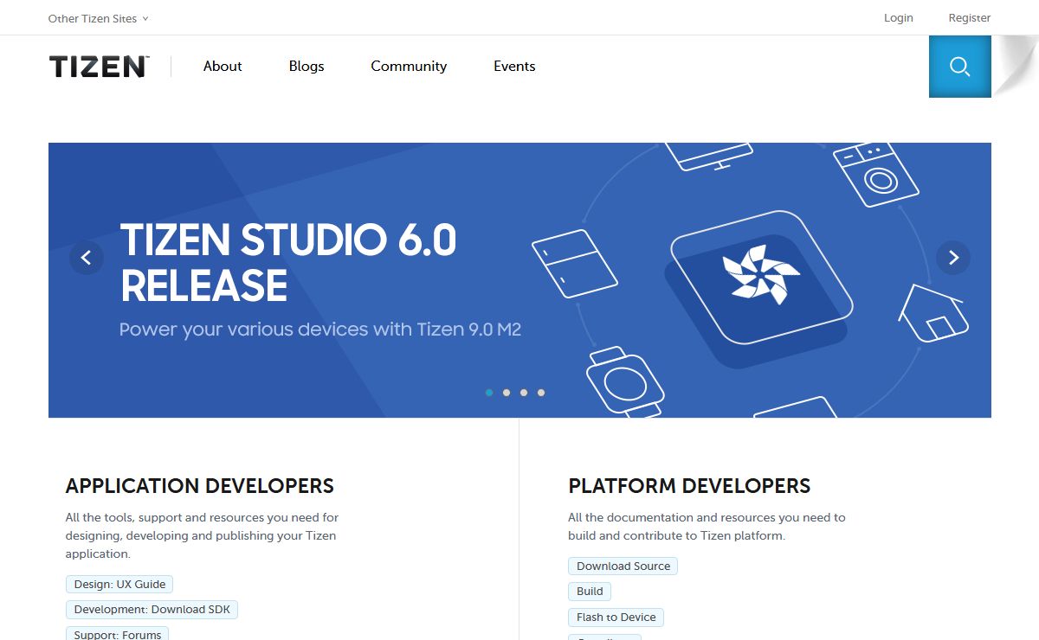Click the TIZEN STUDIO 6.0 RELEASE headline

tap(288, 263)
